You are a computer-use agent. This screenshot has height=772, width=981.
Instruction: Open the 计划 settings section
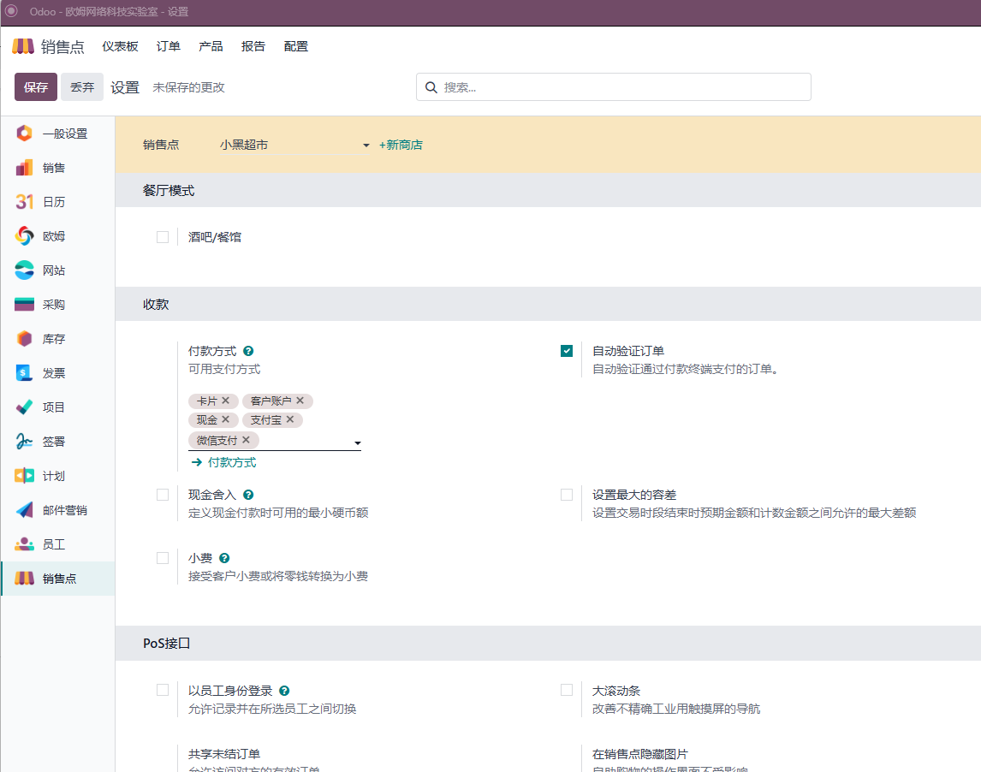(57, 476)
